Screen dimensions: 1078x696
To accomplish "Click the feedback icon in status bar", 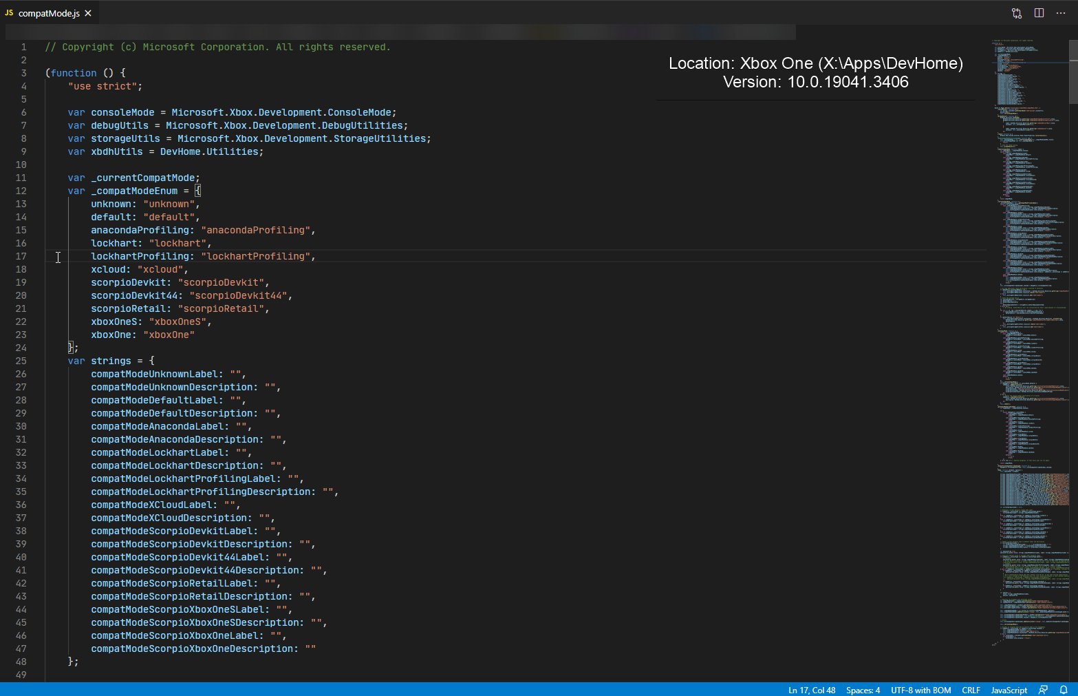I will [1044, 690].
